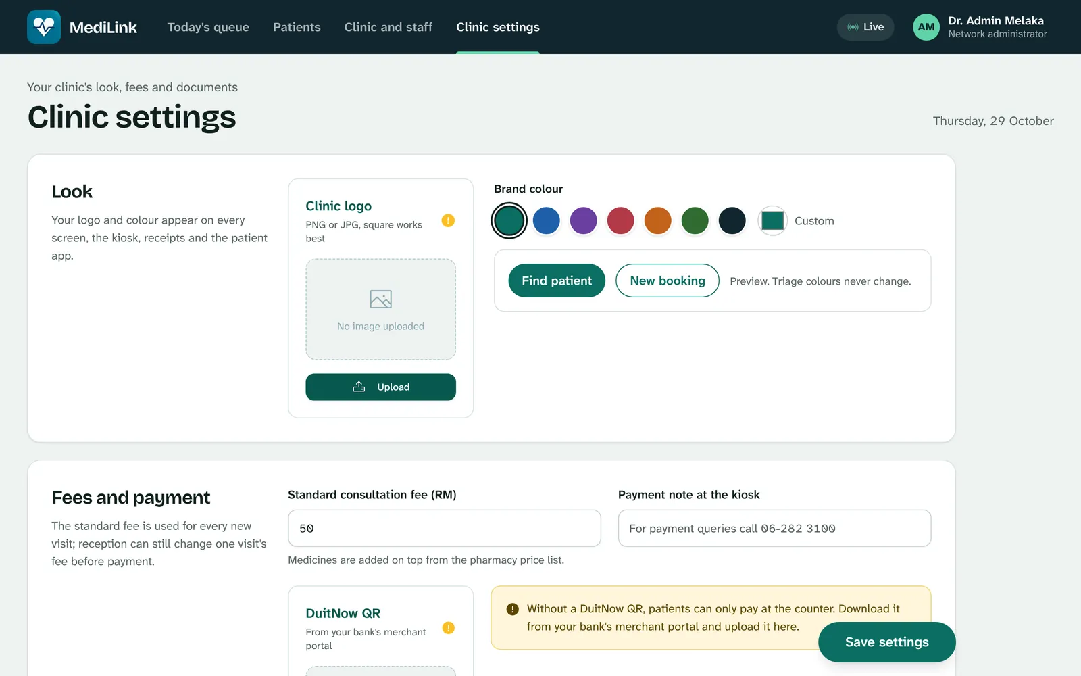Click text 'Preview. Triage colours never change.'
The image size is (1081, 676).
pyautogui.click(x=820, y=281)
